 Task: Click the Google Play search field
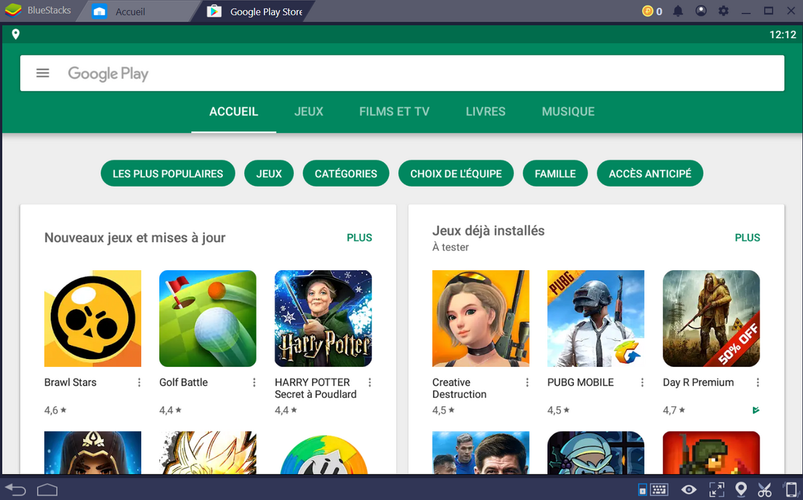[x=268, y=73]
